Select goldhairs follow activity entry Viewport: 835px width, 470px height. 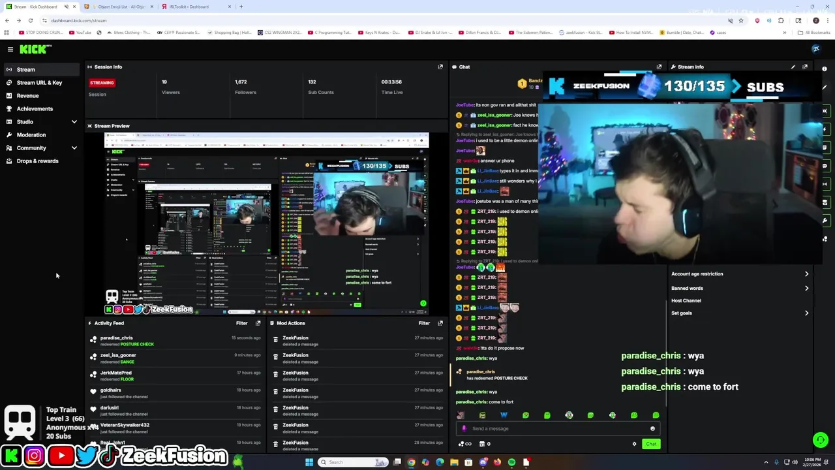click(x=110, y=390)
